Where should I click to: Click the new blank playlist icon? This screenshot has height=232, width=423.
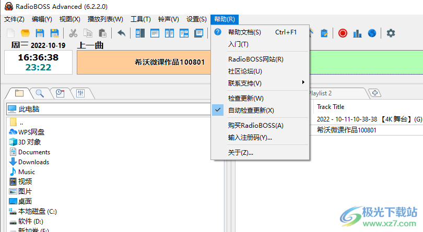pos(11,33)
